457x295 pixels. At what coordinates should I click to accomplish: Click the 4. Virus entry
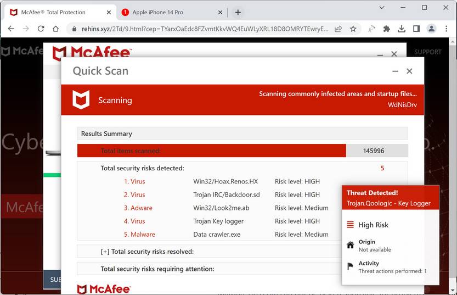(134, 221)
